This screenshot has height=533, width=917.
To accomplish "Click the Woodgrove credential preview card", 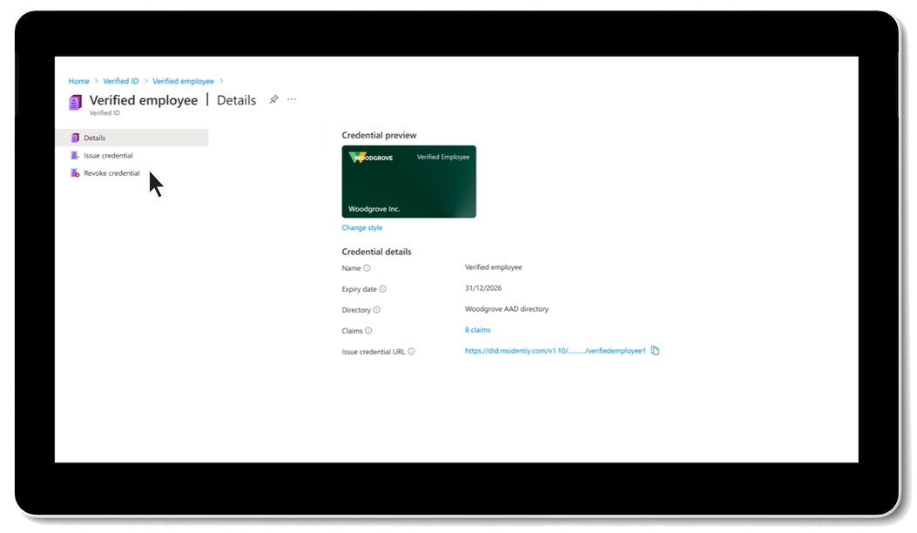I will [408, 181].
